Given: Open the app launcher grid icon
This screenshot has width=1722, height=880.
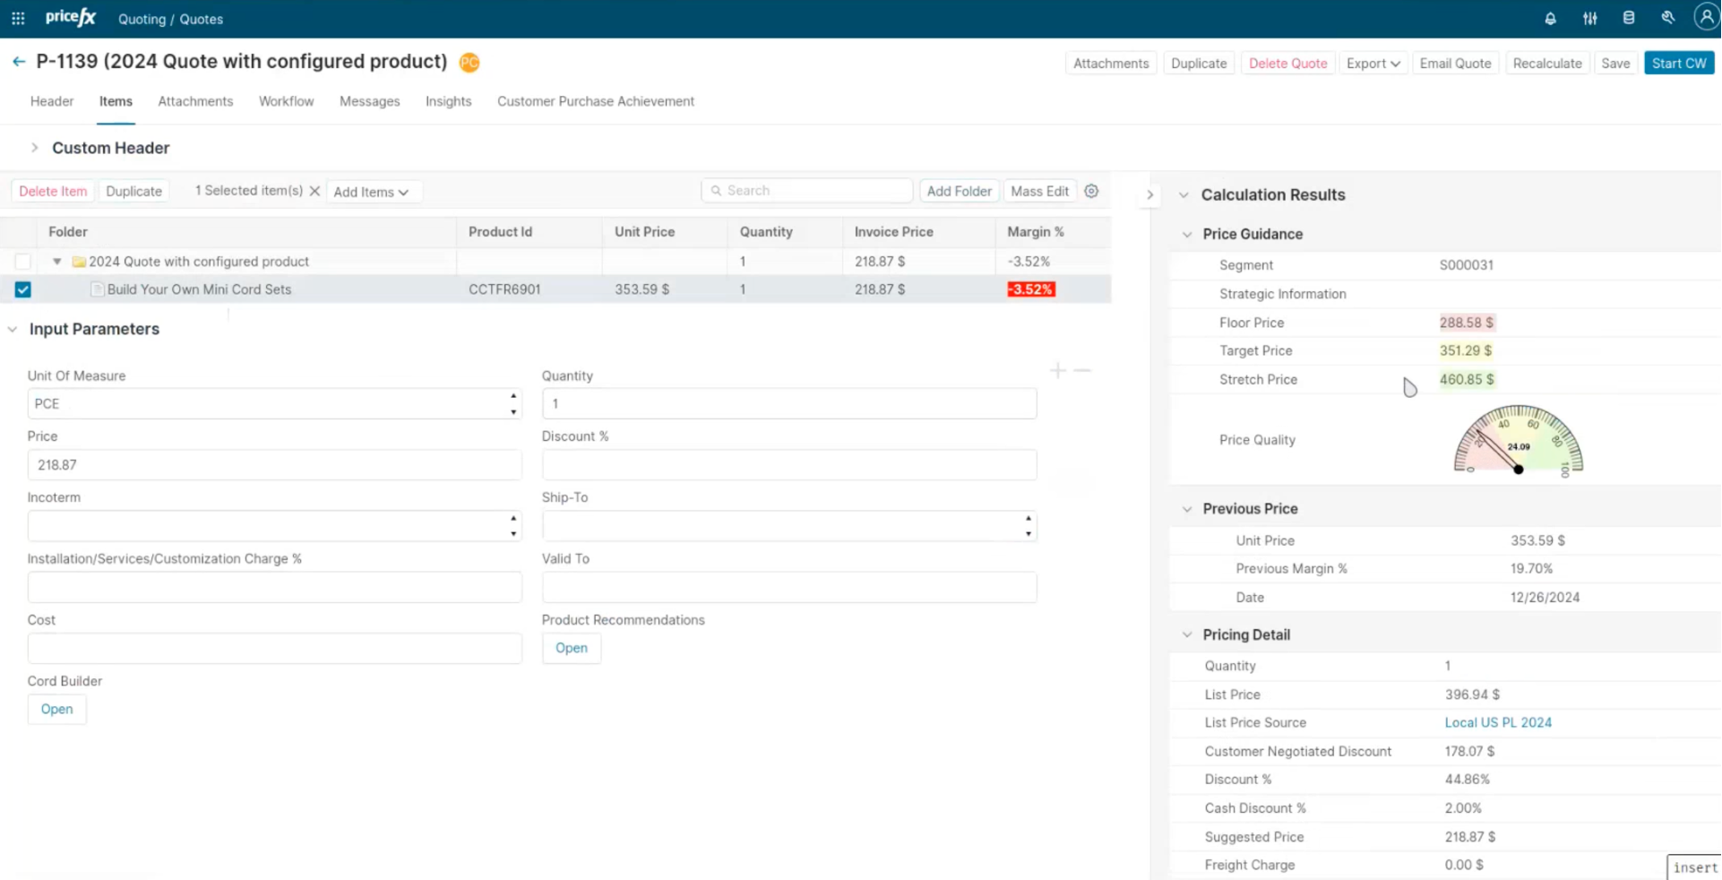Looking at the screenshot, I should [x=18, y=19].
